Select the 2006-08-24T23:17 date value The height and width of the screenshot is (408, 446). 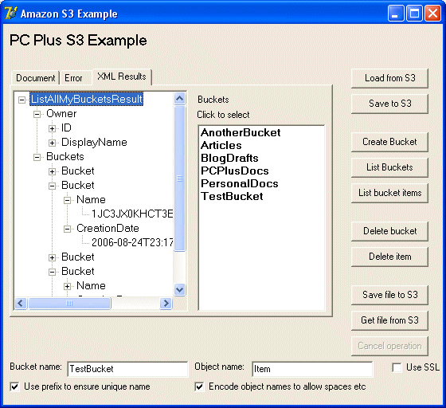[132, 242]
